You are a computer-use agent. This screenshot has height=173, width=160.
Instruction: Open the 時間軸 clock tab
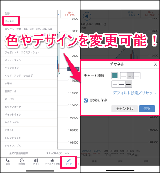click(x=22, y=162)
